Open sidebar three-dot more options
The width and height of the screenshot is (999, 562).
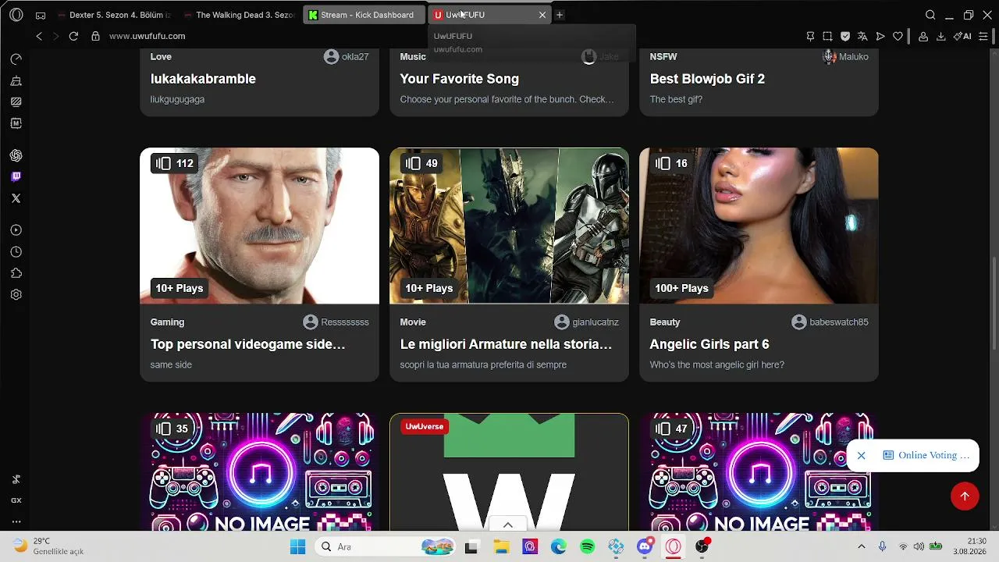tap(16, 521)
